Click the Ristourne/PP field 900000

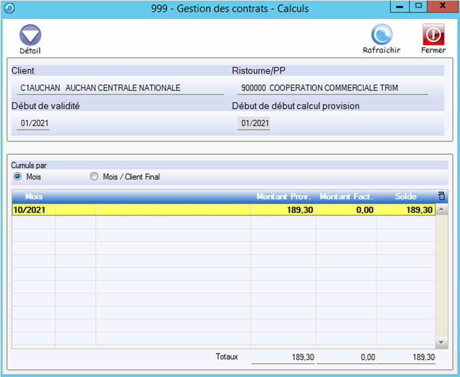(x=332, y=88)
